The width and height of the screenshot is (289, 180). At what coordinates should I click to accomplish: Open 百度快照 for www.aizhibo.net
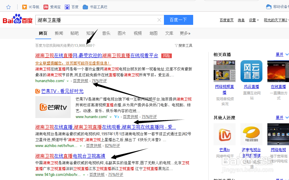pyautogui.click(x=94, y=146)
